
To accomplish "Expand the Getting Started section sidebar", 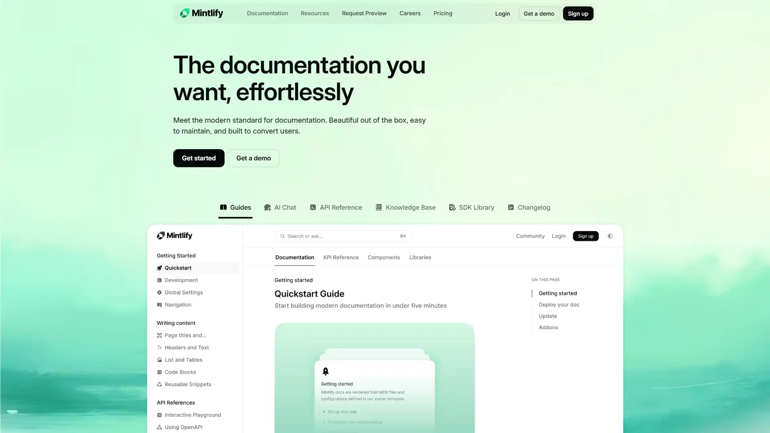I will point(176,255).
